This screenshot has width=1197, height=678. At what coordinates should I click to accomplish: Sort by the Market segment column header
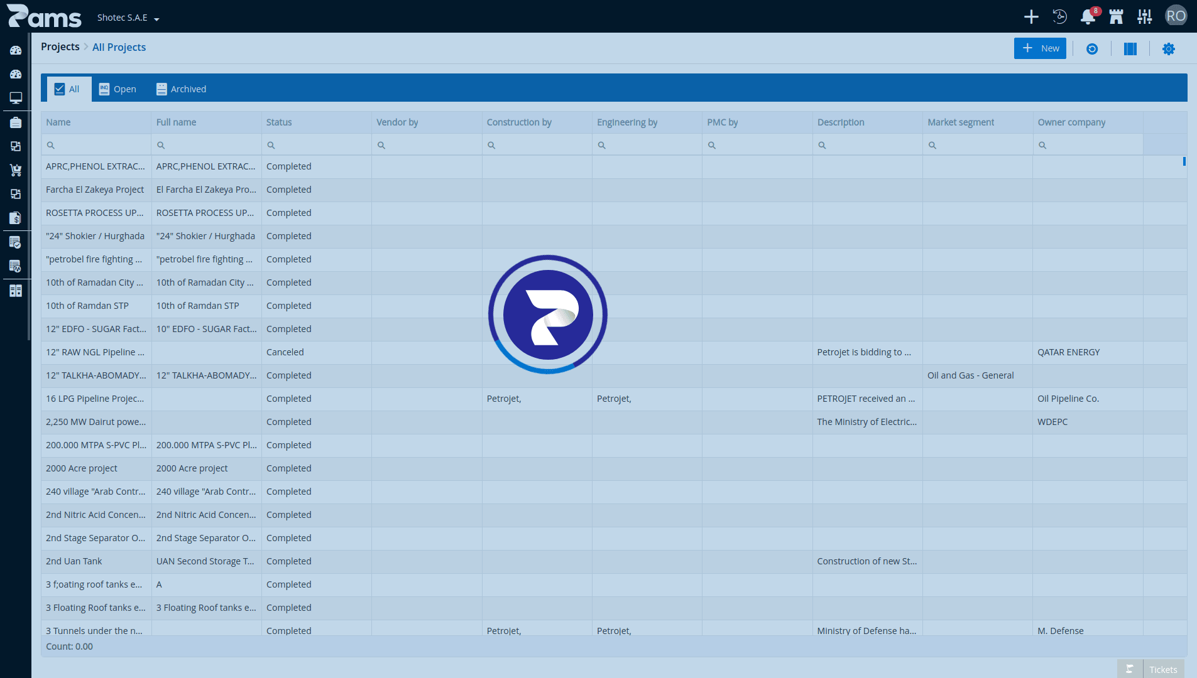pyautogui.click(x=978, y=122)
